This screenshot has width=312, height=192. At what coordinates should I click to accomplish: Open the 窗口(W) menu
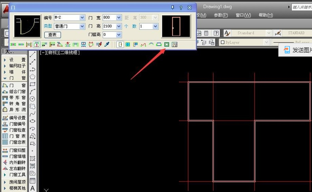tap(243, 15)
